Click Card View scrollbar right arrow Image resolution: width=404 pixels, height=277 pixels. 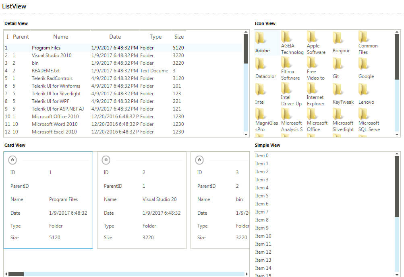point(247,274)
